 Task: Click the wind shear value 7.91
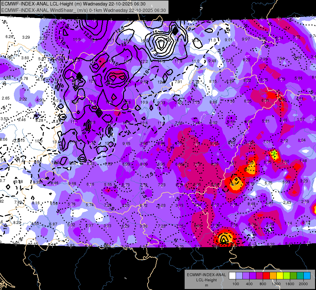[178, 82]
